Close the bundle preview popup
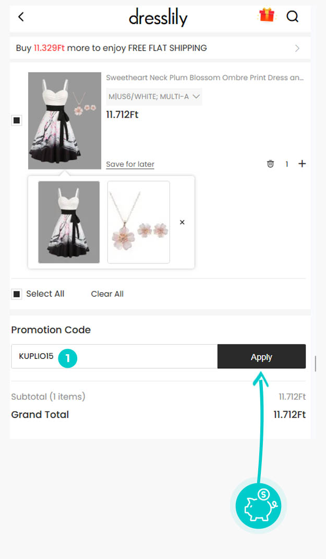Image resolution: width=326 pixels, height=559 pixels. click(x=182, y=222)
